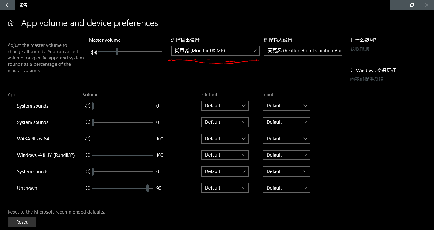The width and height of the screenshot is (434, 230).
Task: Go to Settings home icon
Action: 11,23
